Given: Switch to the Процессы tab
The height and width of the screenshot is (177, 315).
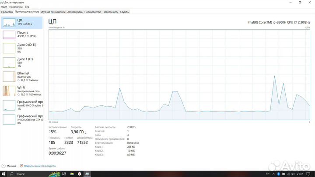Looking at the screenshot, I should [x=7, y=12].
